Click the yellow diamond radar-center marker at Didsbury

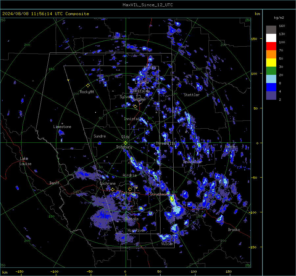coord(125,143)
